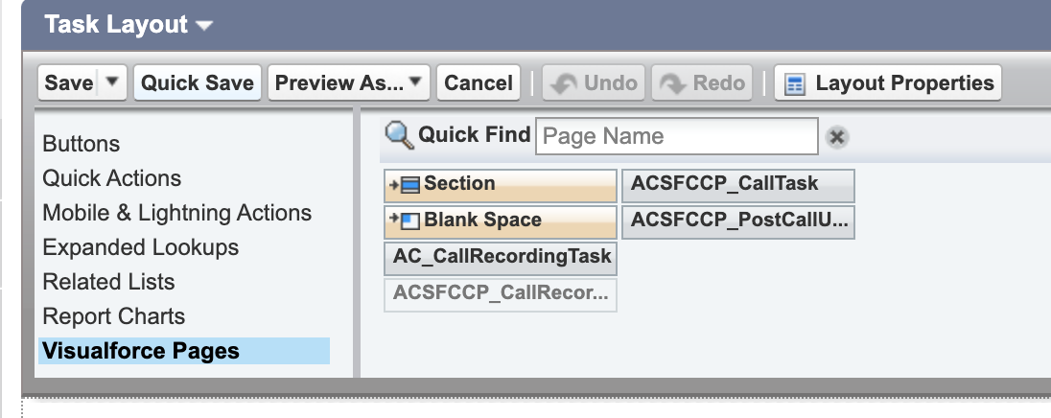Select the Buttons category
1051x418 pixels.
tap(82, 144)
